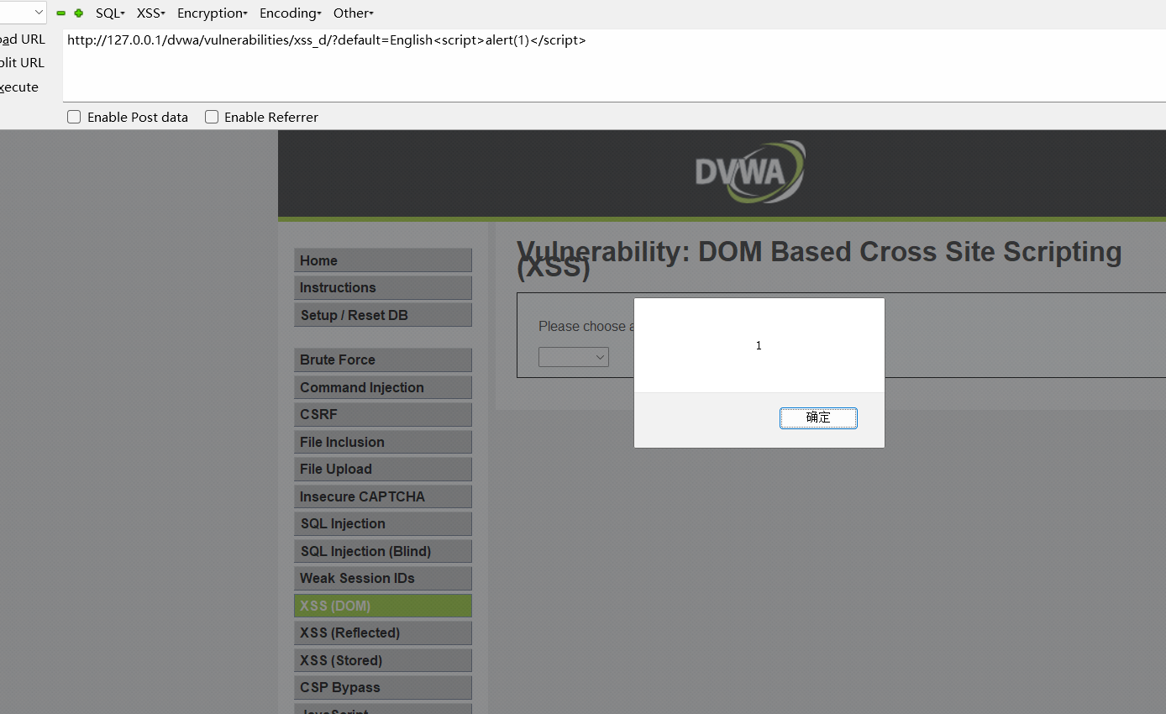This screenshot has height=714, width=1166.
Task: Open the Instructions page
Action: click(383, 287)
